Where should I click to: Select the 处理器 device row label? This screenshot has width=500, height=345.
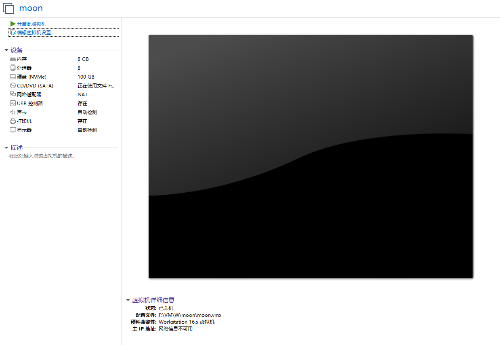[24, 68]
